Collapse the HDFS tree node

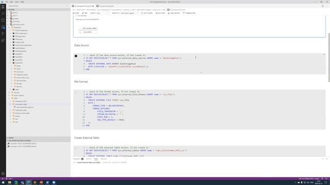[9, 98]
